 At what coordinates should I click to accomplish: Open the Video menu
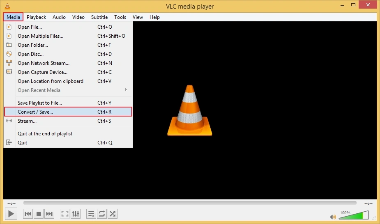point(78,17)
